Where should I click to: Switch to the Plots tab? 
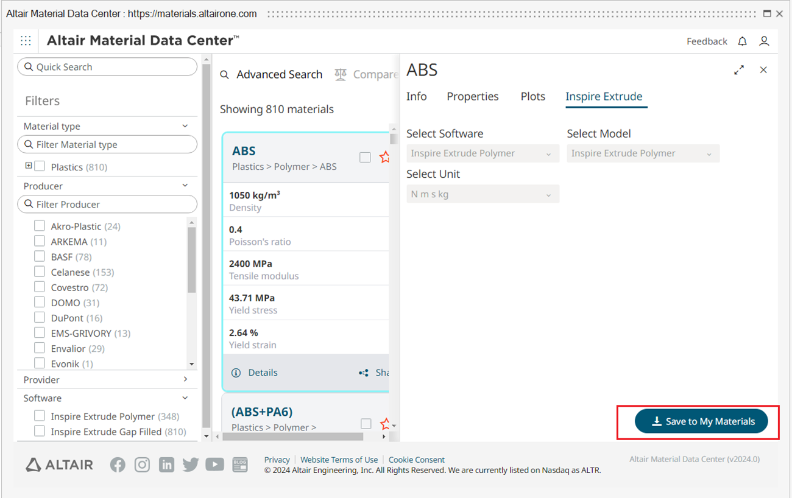coord(533,96)
